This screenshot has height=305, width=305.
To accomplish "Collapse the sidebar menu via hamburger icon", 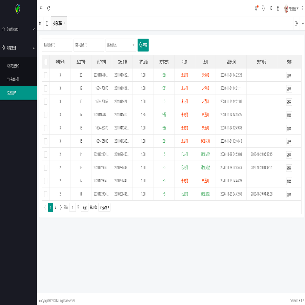I will (x=41, y=8).
